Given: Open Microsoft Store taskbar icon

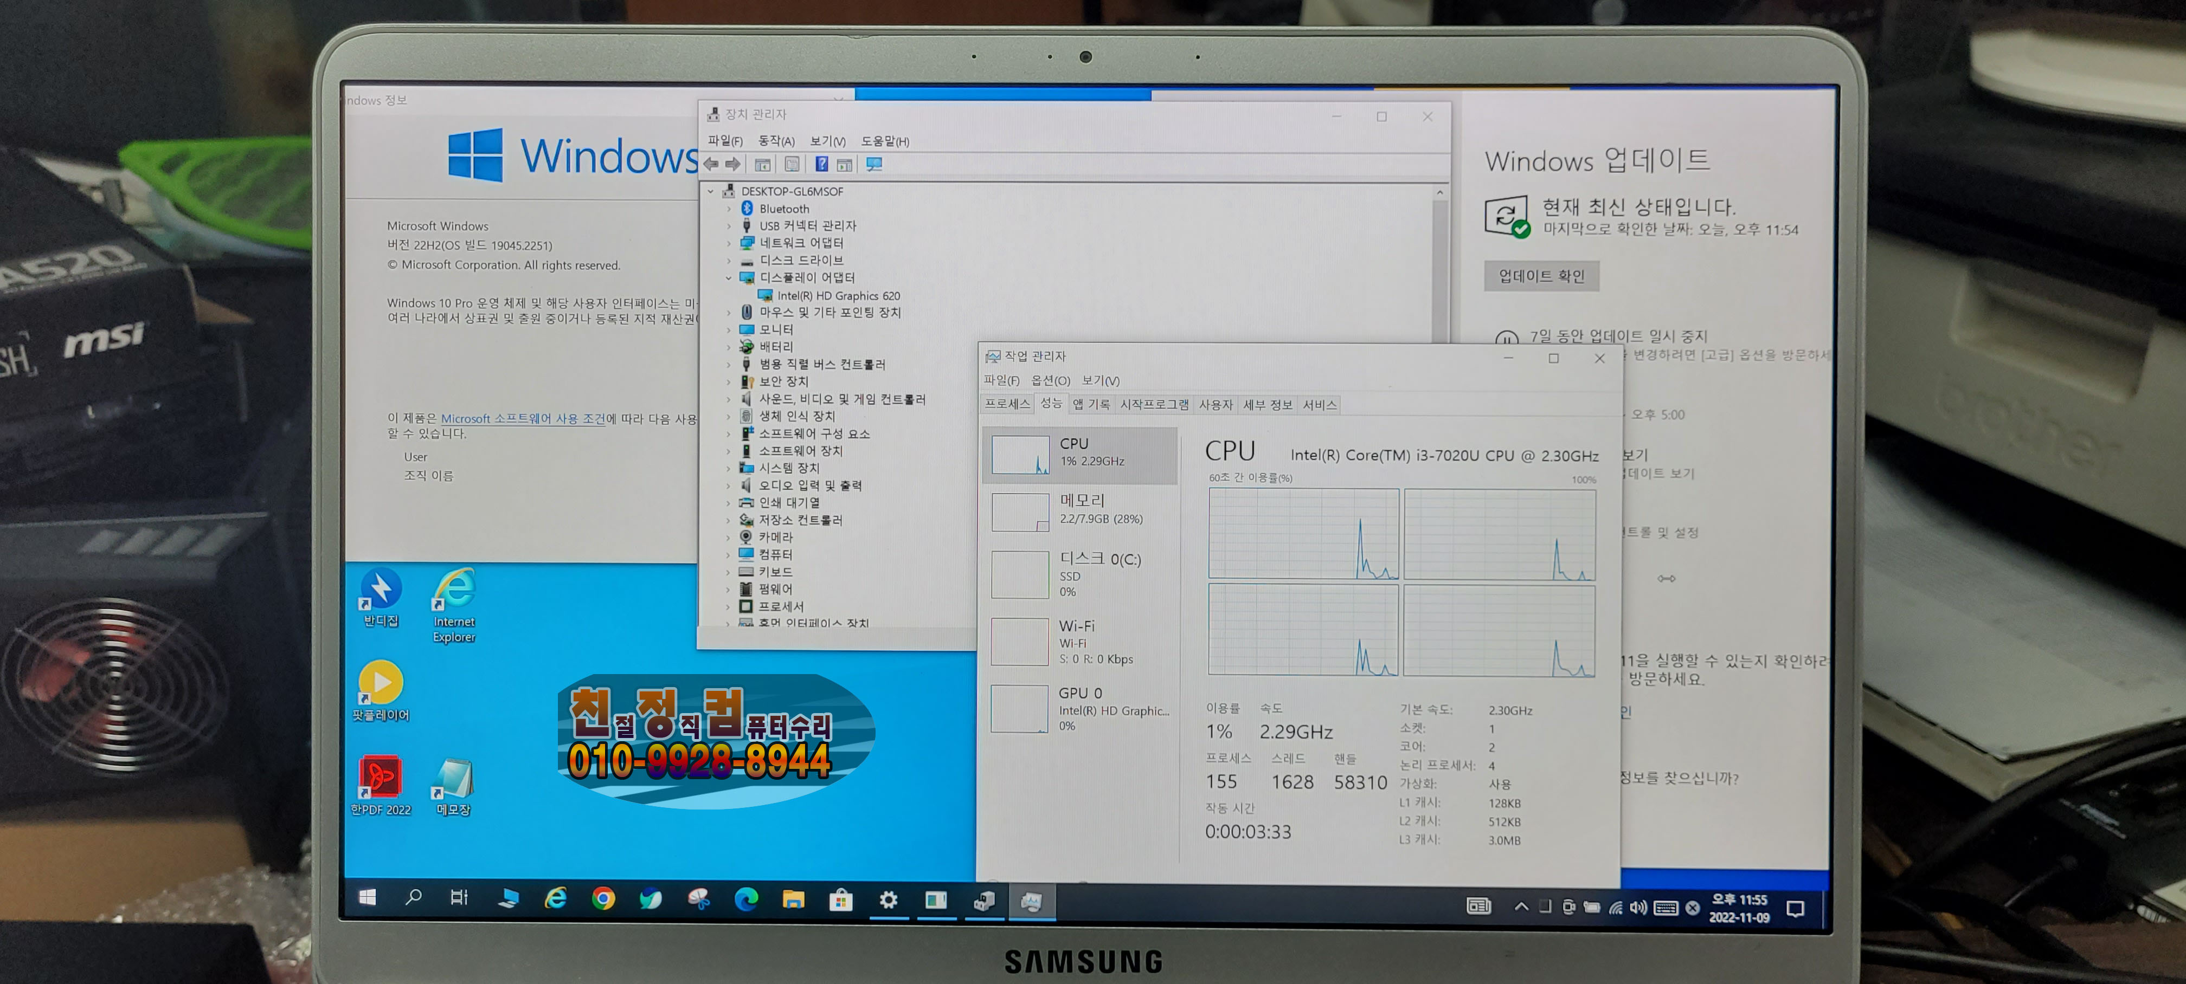Looking at the screenshot, I should point(841,899).
